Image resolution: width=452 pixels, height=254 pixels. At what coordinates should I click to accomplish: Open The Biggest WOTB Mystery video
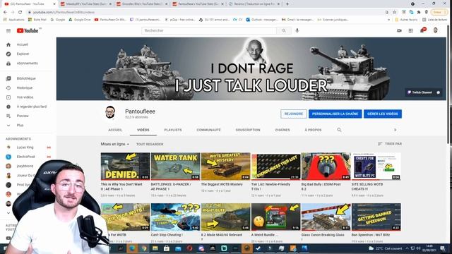click(225, 167)
